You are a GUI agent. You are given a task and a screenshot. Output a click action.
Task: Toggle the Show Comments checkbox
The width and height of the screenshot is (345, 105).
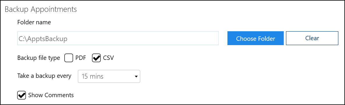pyautogui.click(x=22, y=95)
